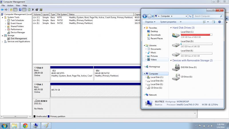
Task: Select the Performance icon
Action: [9, 30]
